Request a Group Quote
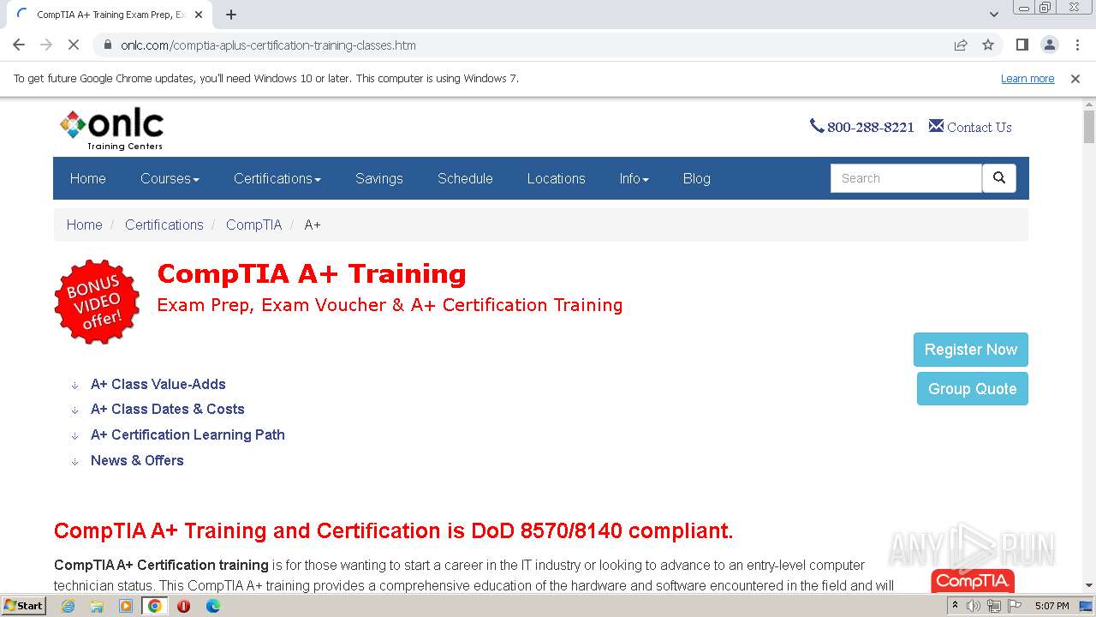This screenshot has width=1096, height=617. (973, 389)
